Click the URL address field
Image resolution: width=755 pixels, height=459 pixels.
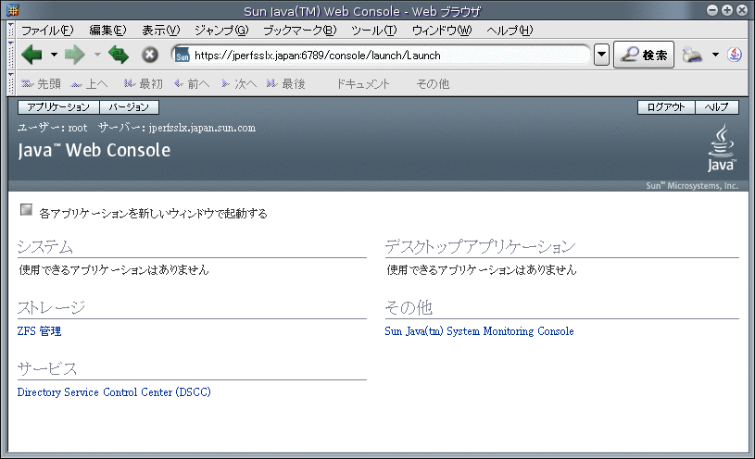[381, 55]
